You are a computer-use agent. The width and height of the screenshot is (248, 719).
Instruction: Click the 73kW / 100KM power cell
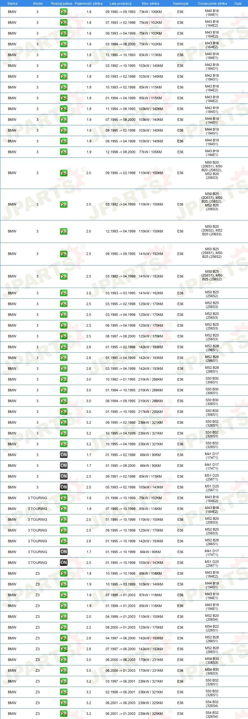click(x=150, y=12)
